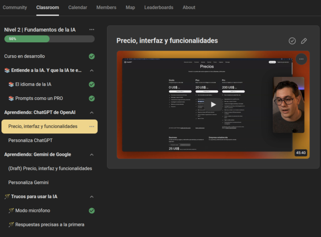Switch to the Calendar tab
321x237 pixels.
(x=78, y=8)
